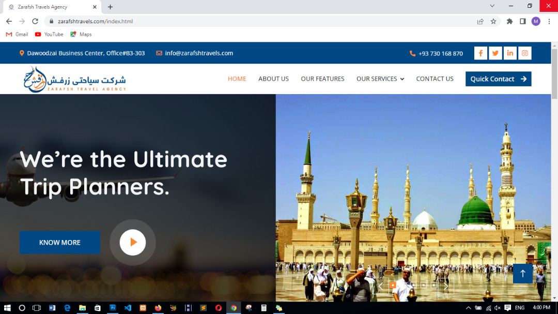
Task: Open the Chrome profile avatar M
Action: (x=536, y=21)
